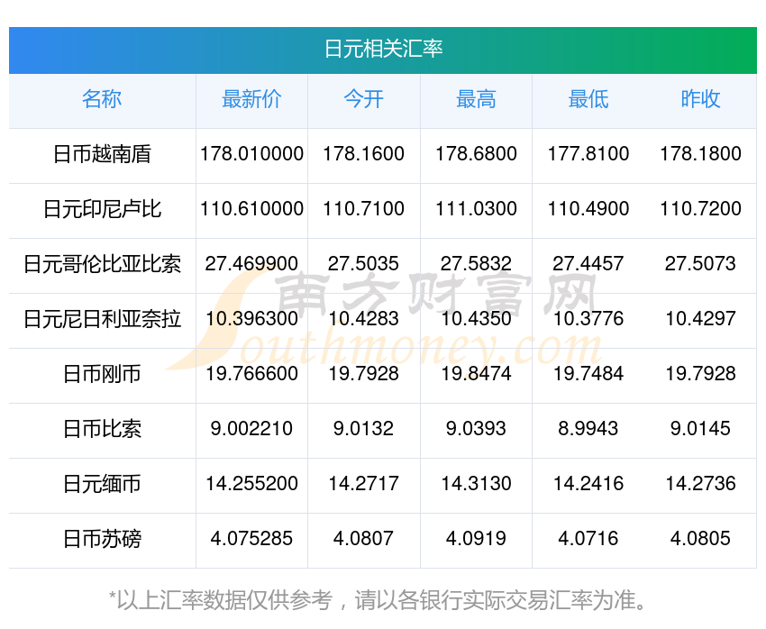Screen dimensions: 766x629
Task: Open the 日元缅币 row name
Action: point(102,484)
